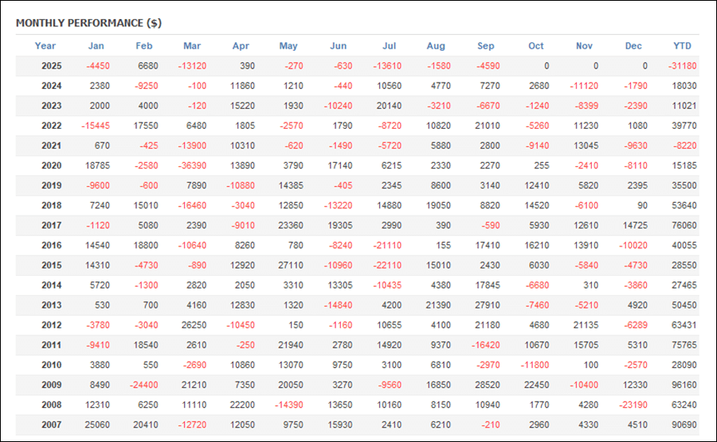The image size is (717, 442).
Task: Select the 2025 YTD value -31180
Action: [684, 66]
